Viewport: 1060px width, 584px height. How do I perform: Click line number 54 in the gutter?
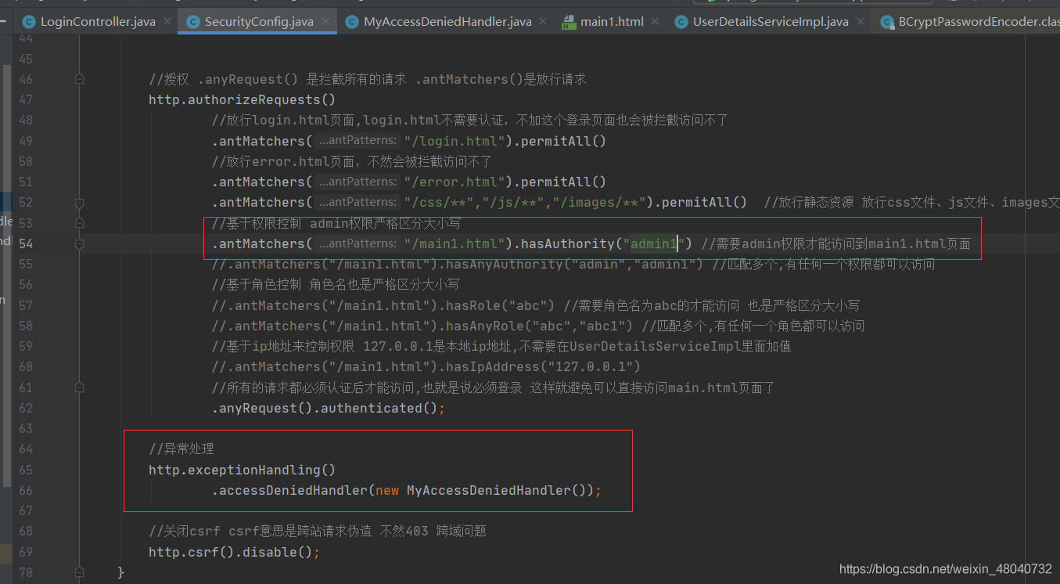click(x=25, y=243)
